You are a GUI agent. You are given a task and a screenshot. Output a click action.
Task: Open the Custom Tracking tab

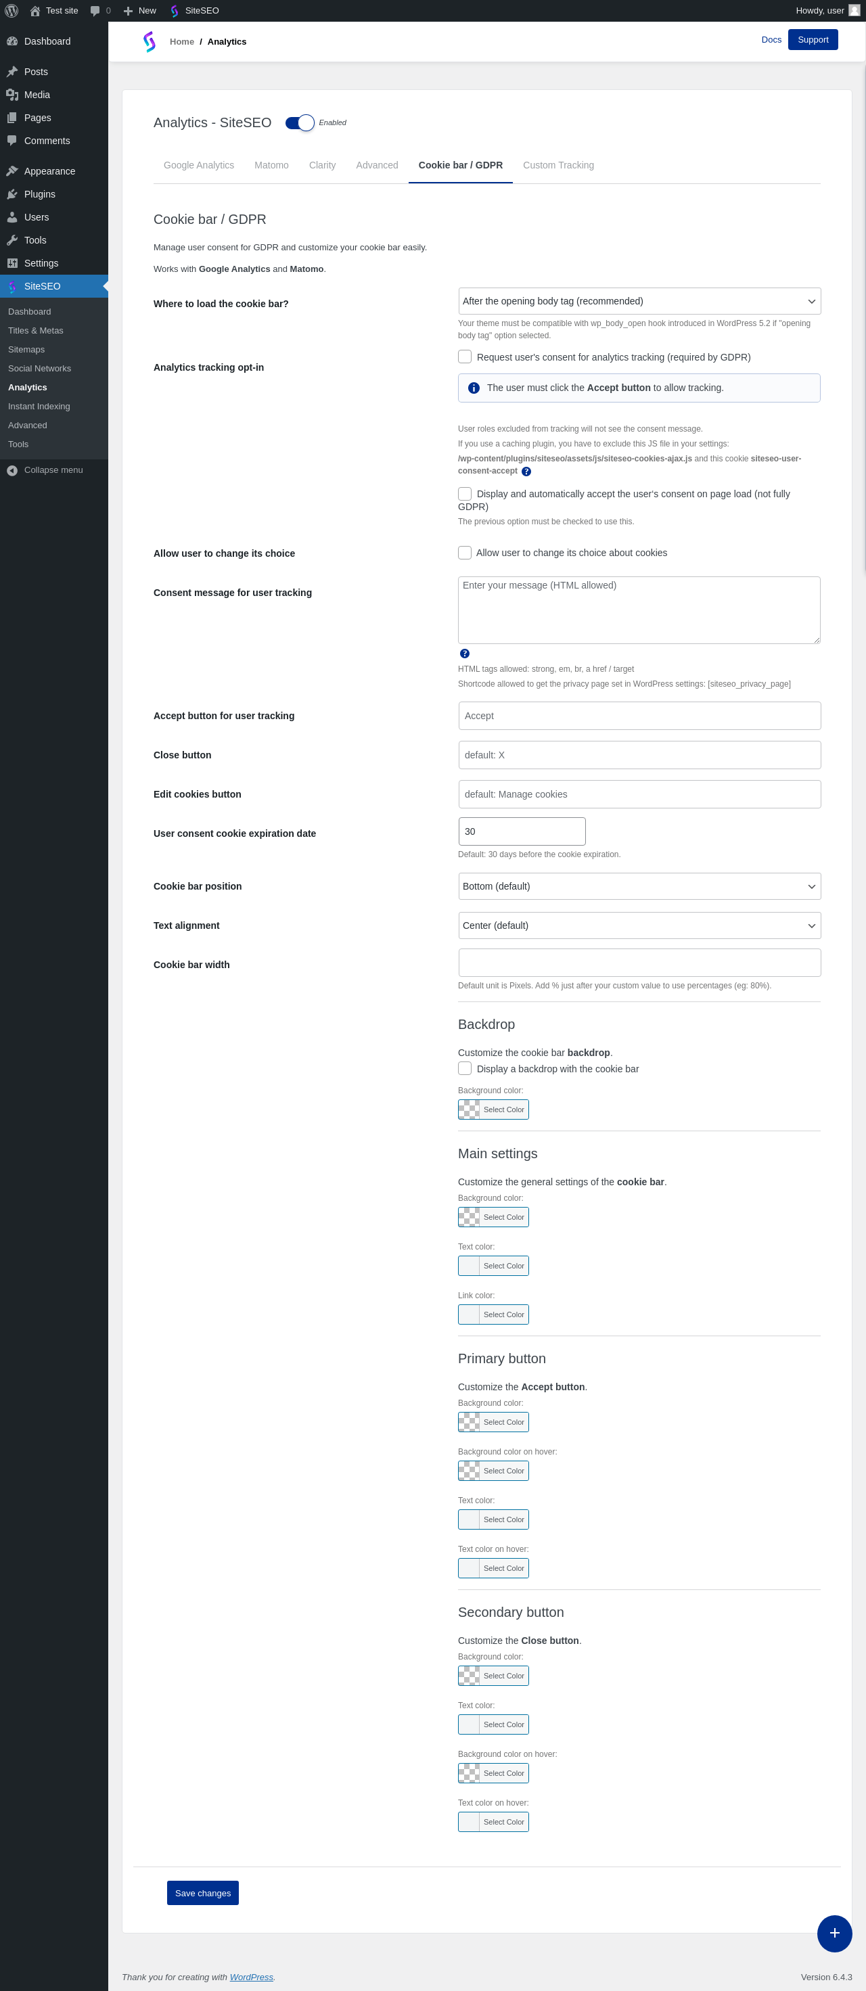558,165
